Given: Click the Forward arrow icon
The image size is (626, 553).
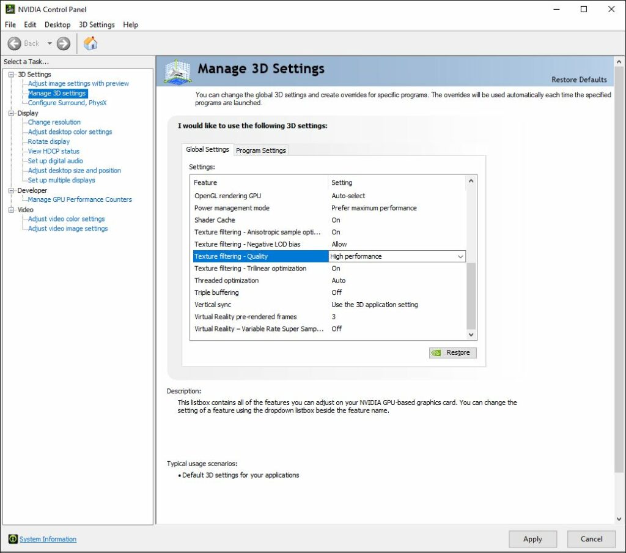Looking at the screenshot, I should click(x=63, y=43).
